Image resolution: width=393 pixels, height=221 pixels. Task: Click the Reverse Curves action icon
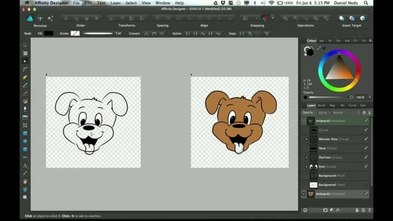coord(219,34)
